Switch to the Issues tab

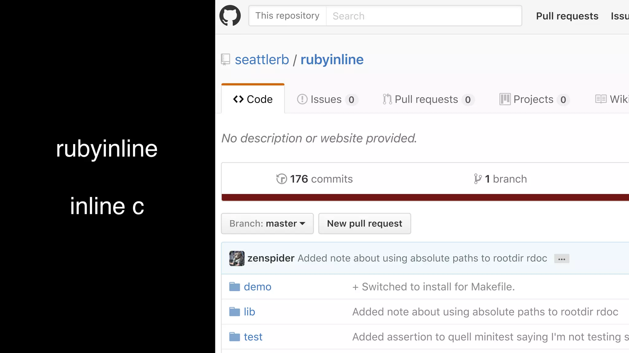point(327,99)
